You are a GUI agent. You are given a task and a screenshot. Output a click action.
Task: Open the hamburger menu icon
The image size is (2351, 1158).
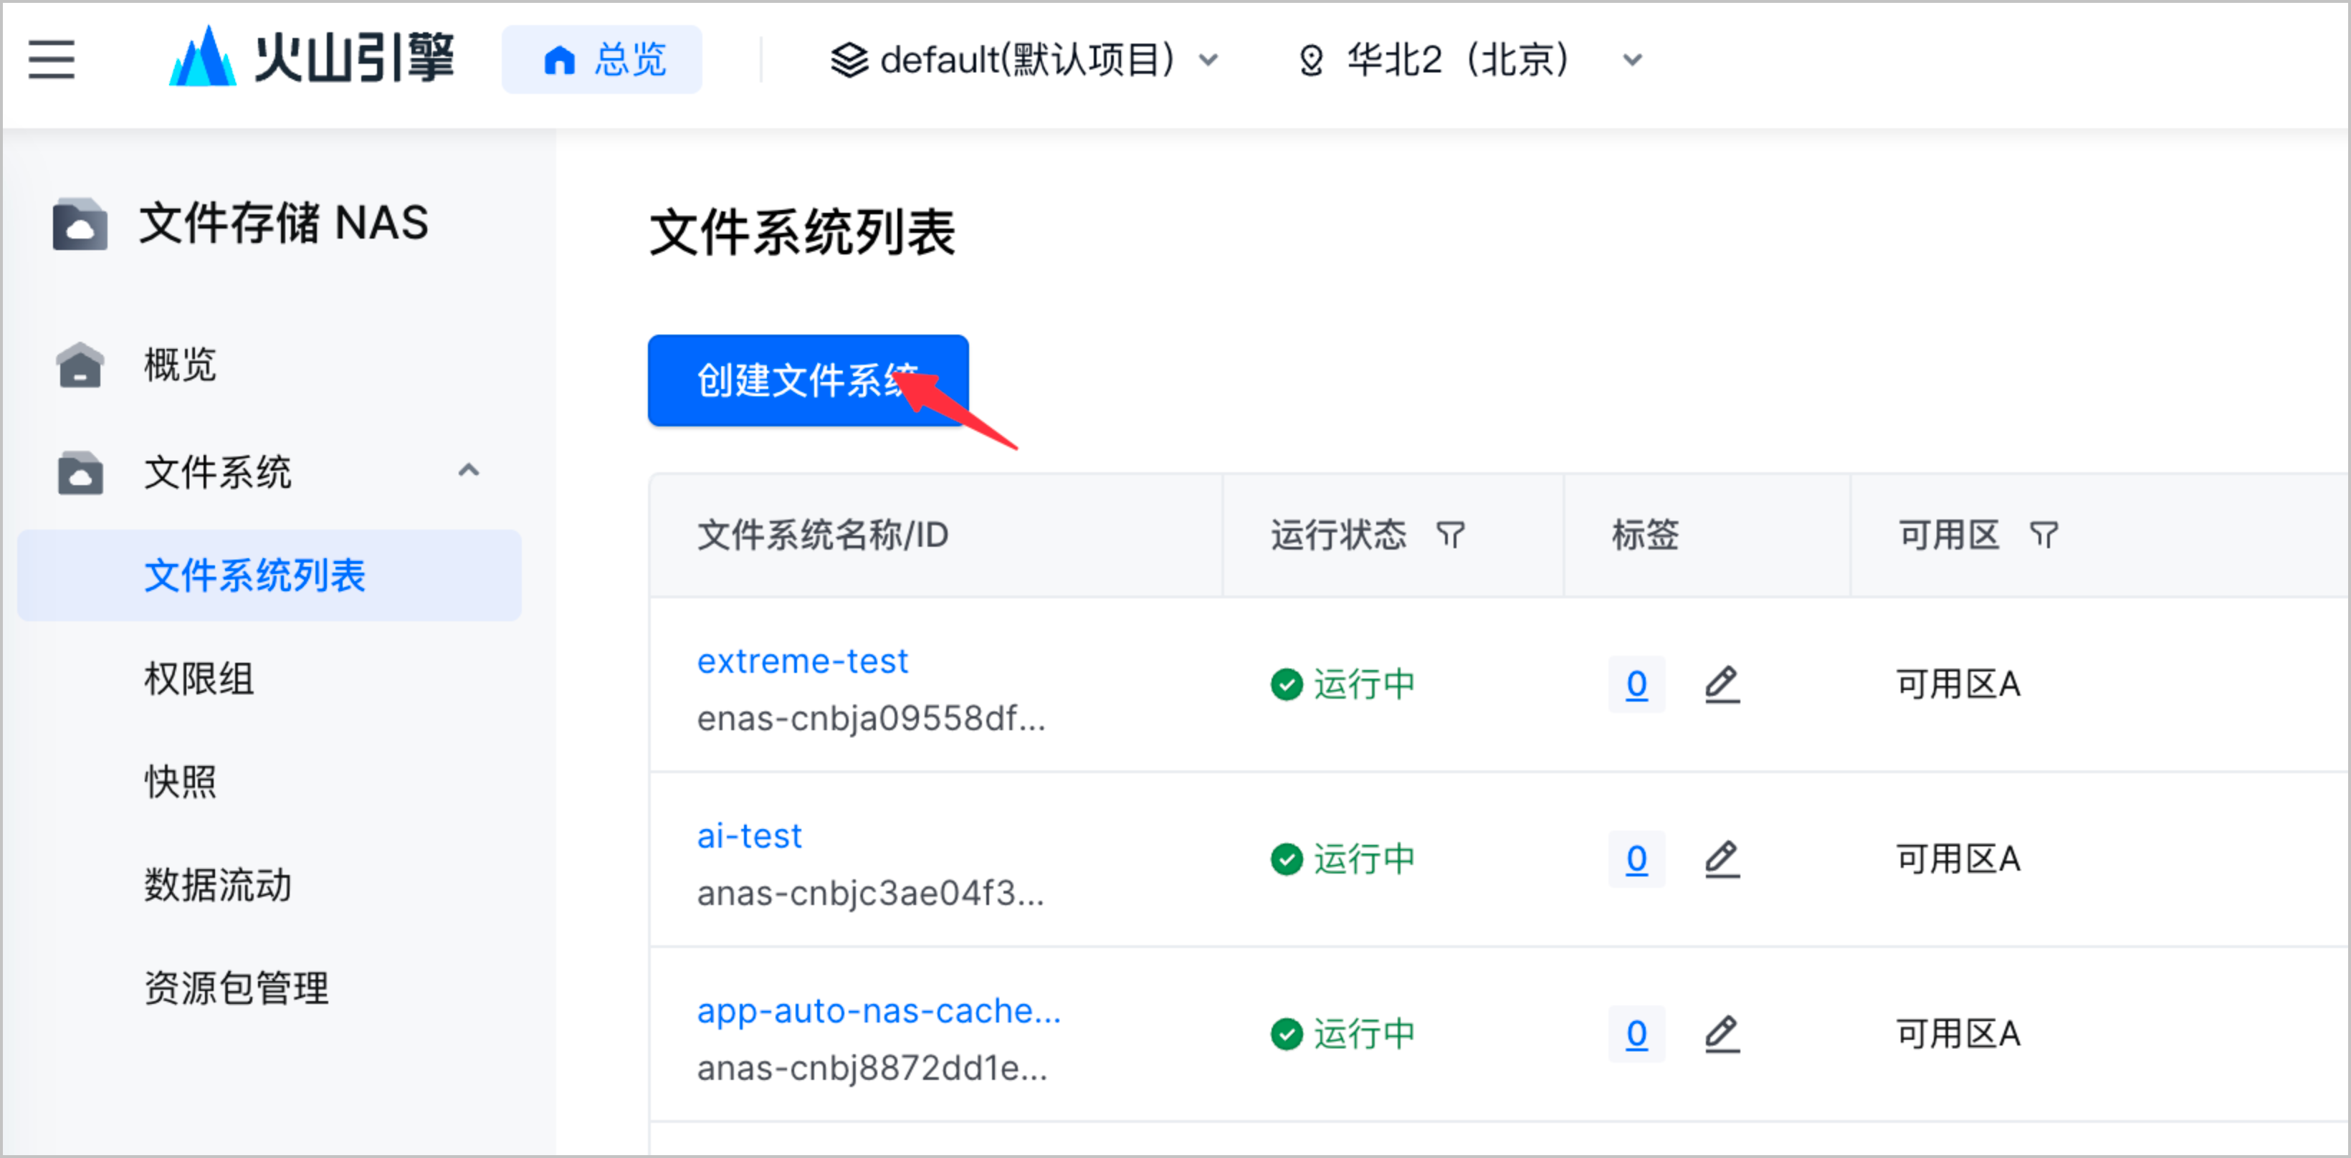coord(51,59)
